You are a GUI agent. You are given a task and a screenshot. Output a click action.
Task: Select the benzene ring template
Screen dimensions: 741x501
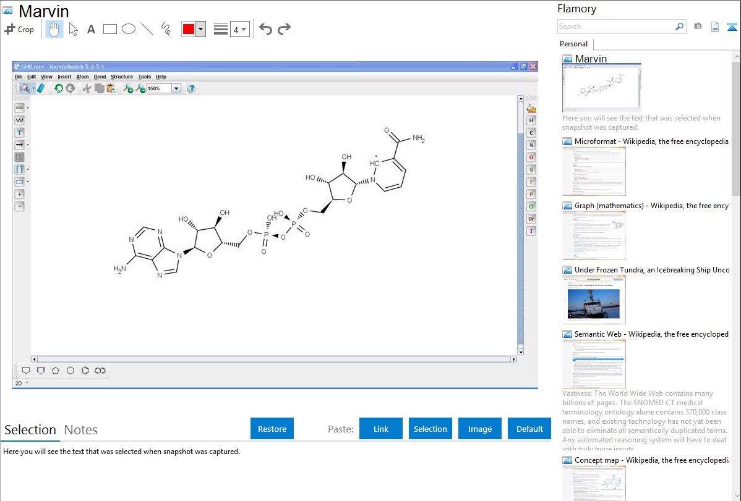click(85, 371)
